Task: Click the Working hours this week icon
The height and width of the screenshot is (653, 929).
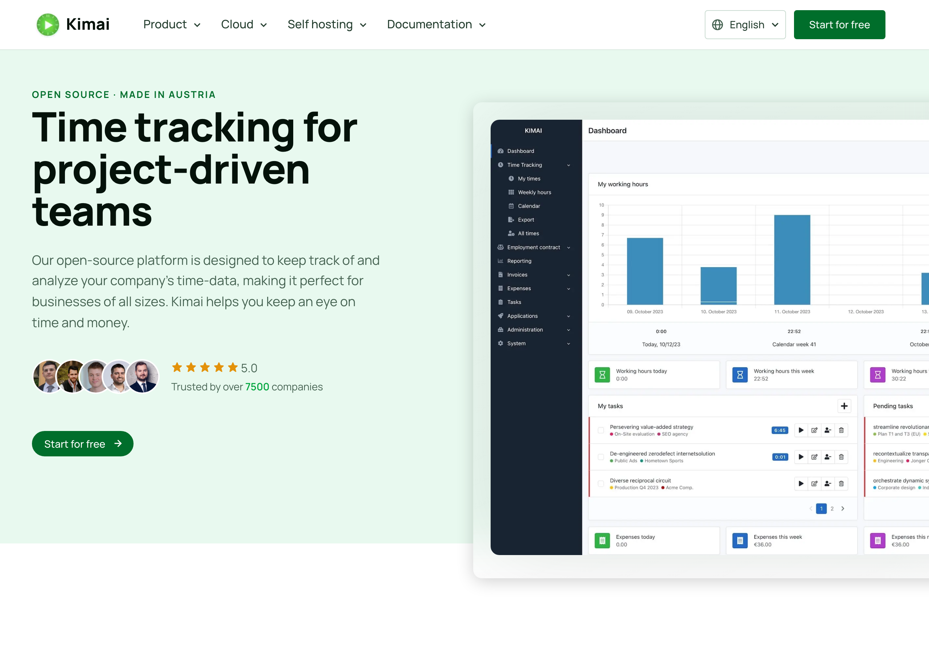Action: coord(740,375)
